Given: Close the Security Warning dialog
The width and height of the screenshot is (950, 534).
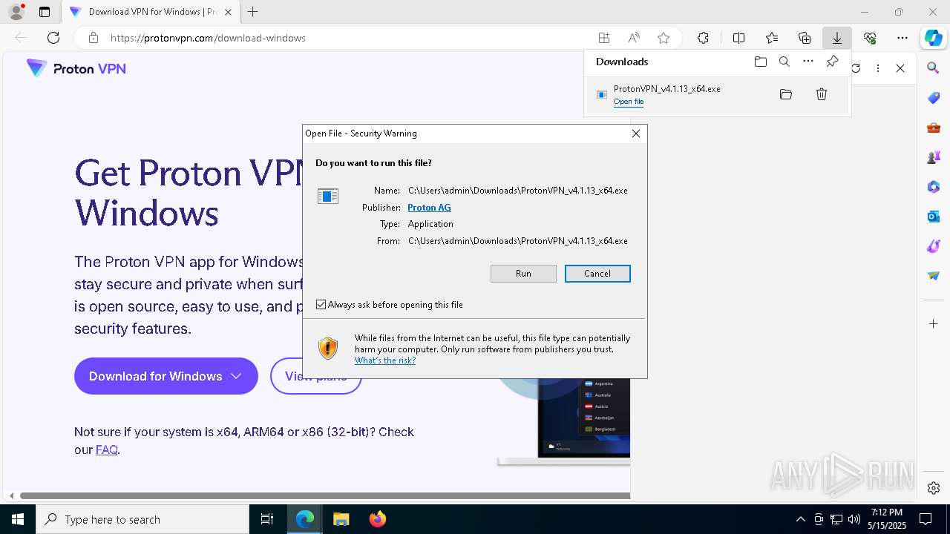Looking at the screenshot, I should 635,133.
